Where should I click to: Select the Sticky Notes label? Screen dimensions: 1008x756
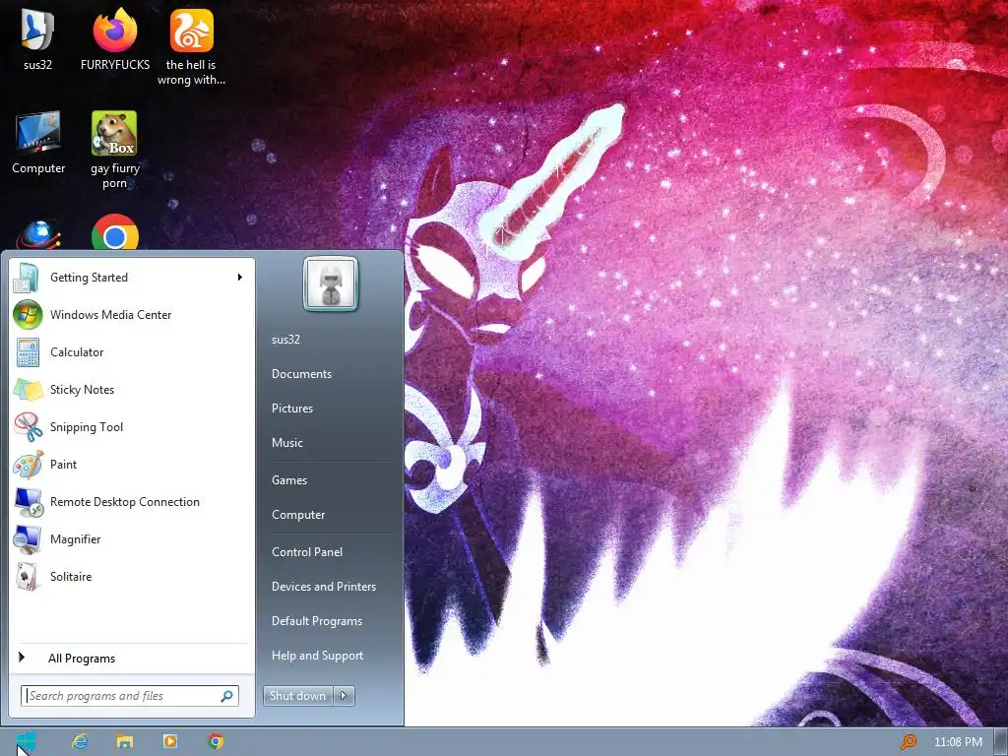coord(83,390)
